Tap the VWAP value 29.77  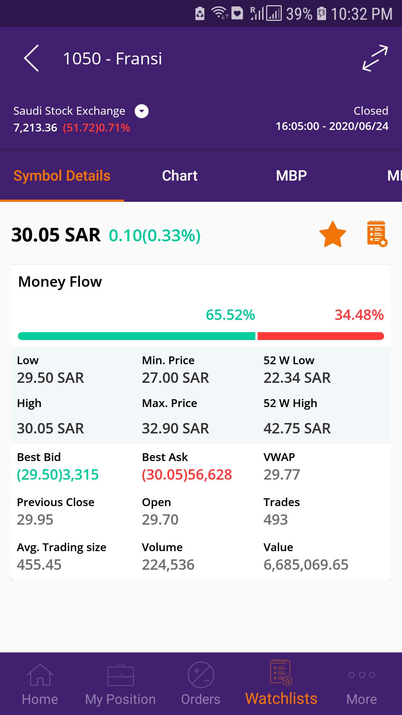282,474
